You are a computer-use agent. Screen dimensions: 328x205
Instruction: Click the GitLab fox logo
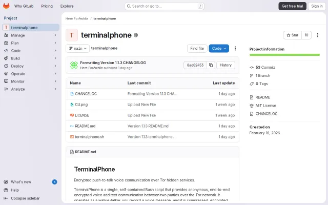click(x=6, y=6)
